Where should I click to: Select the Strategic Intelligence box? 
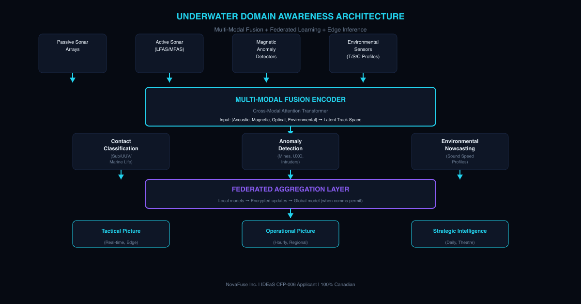coord(460,234)
